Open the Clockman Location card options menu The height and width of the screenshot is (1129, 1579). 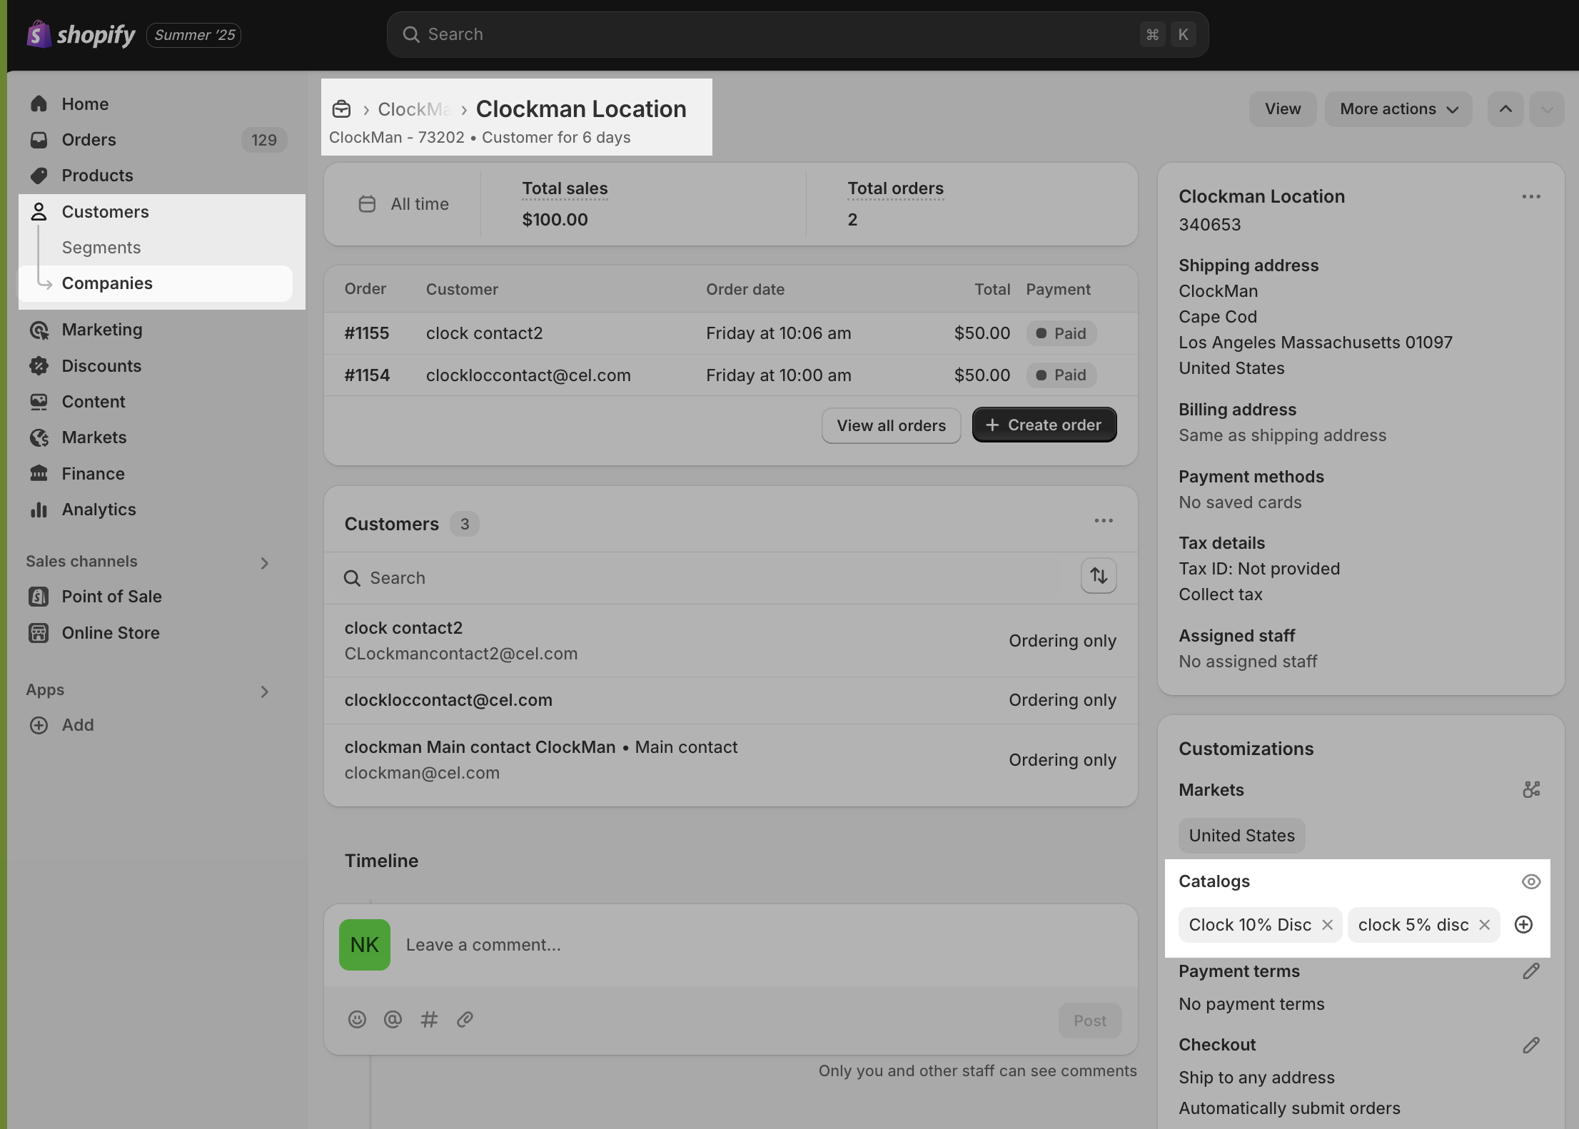point(1531,197)
